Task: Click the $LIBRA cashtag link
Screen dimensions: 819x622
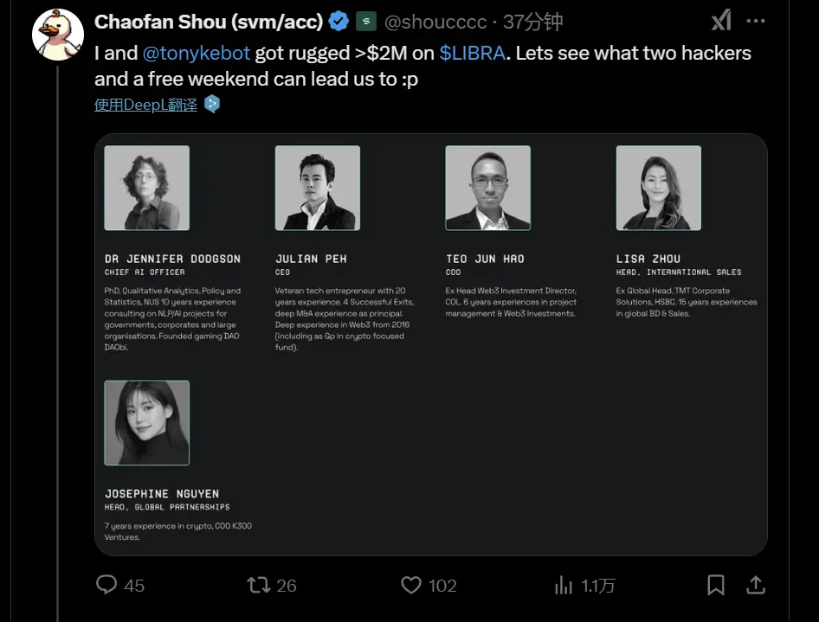Action: click(474, 54)
